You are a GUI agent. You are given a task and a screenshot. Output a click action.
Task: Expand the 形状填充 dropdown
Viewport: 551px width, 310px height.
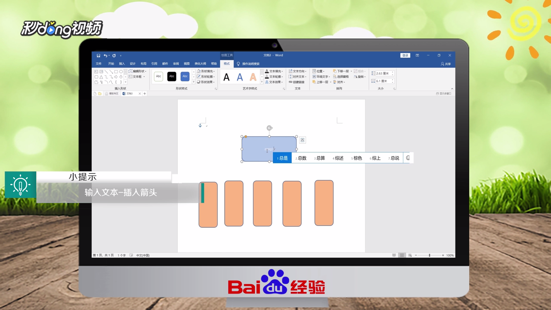tap(206, 71)
